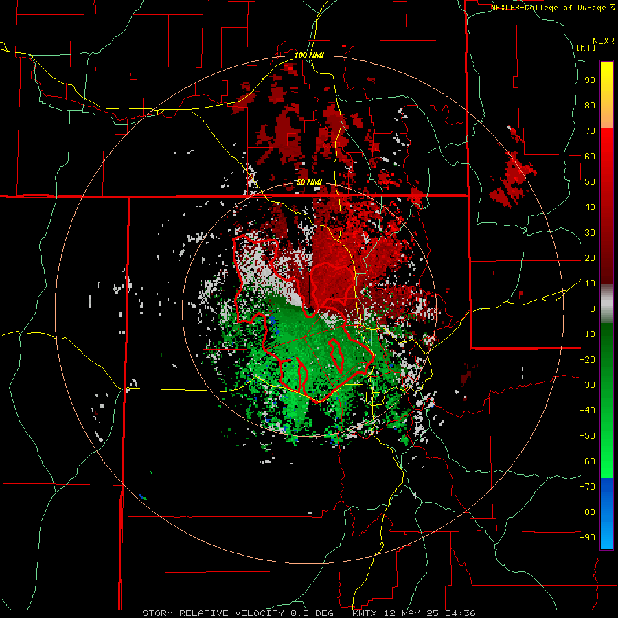The height and width of the screenshot is (618, 618).
Task: Click the -20 value on the velocity scale
Action: [587, 359]
